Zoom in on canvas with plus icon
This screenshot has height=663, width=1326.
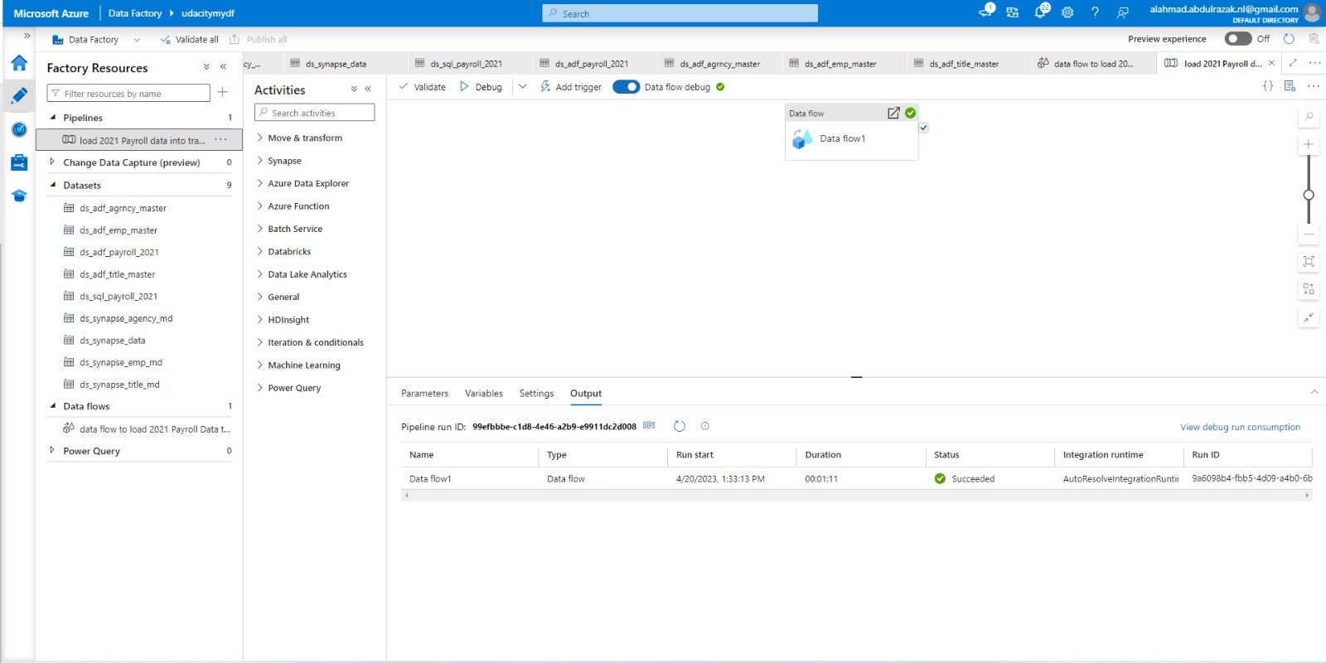(1309, 144)
